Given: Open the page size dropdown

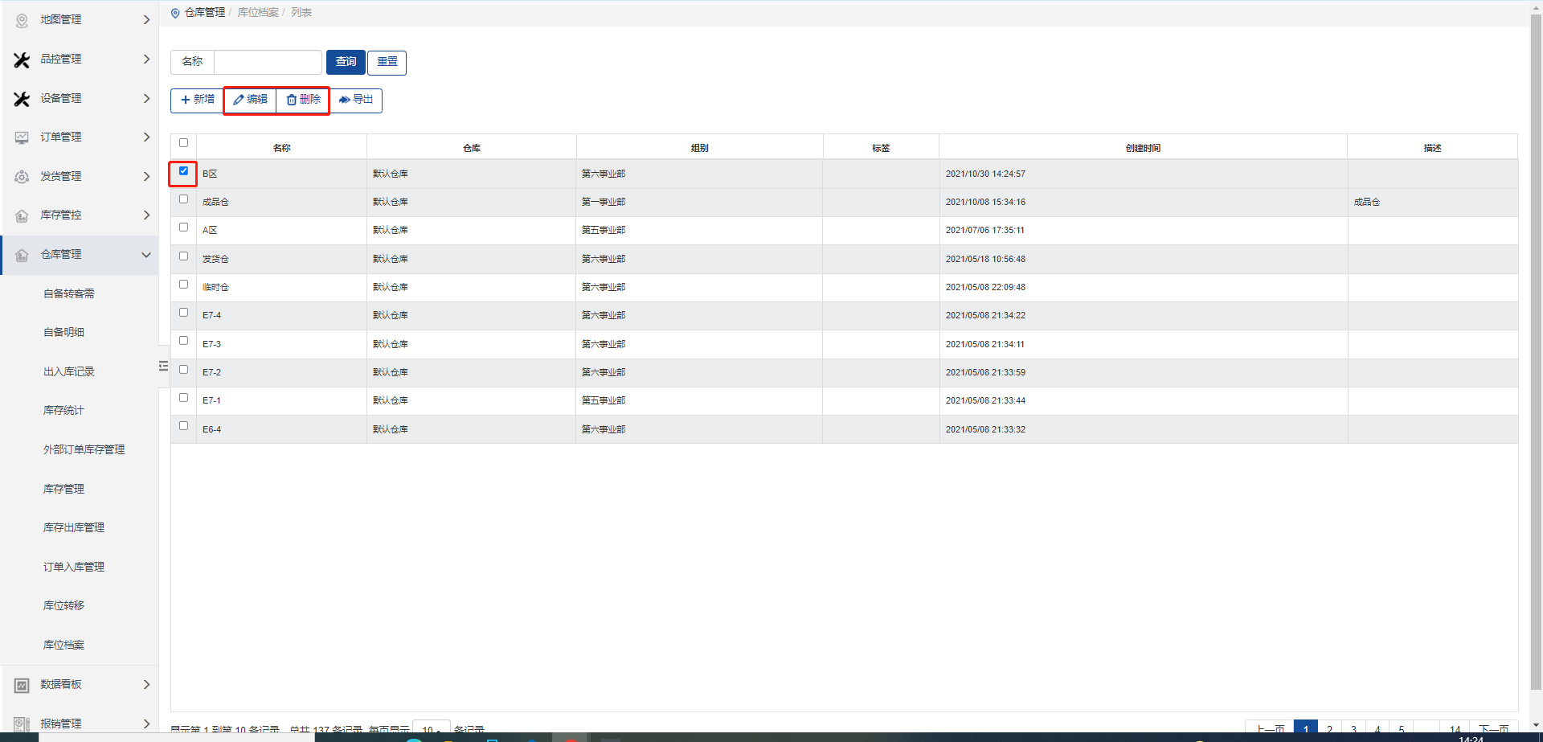Looking at the screenshot, I should click(x=431, y=728).
